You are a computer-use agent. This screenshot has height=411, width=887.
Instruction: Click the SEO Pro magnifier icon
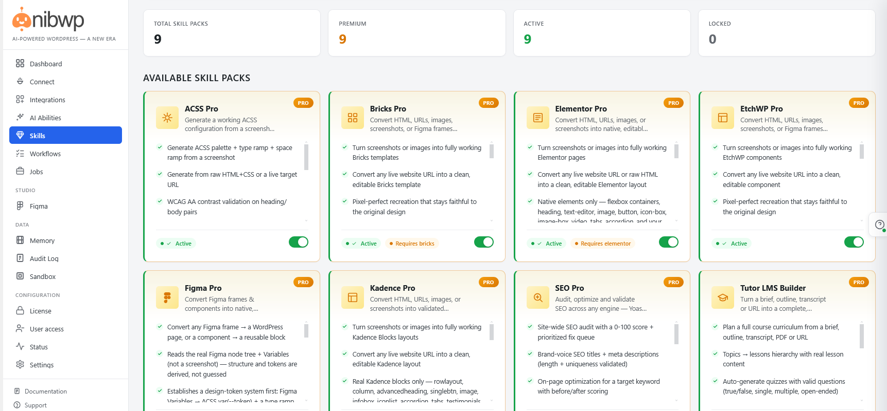(538, 297)
